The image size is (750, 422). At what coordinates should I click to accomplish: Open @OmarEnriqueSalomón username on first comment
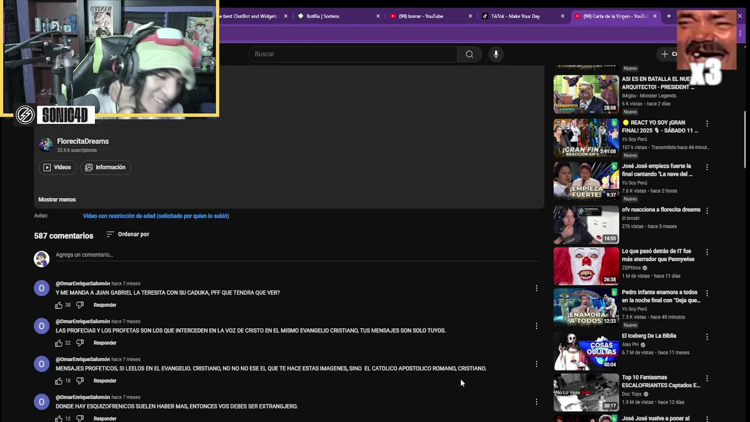[83, 284]
